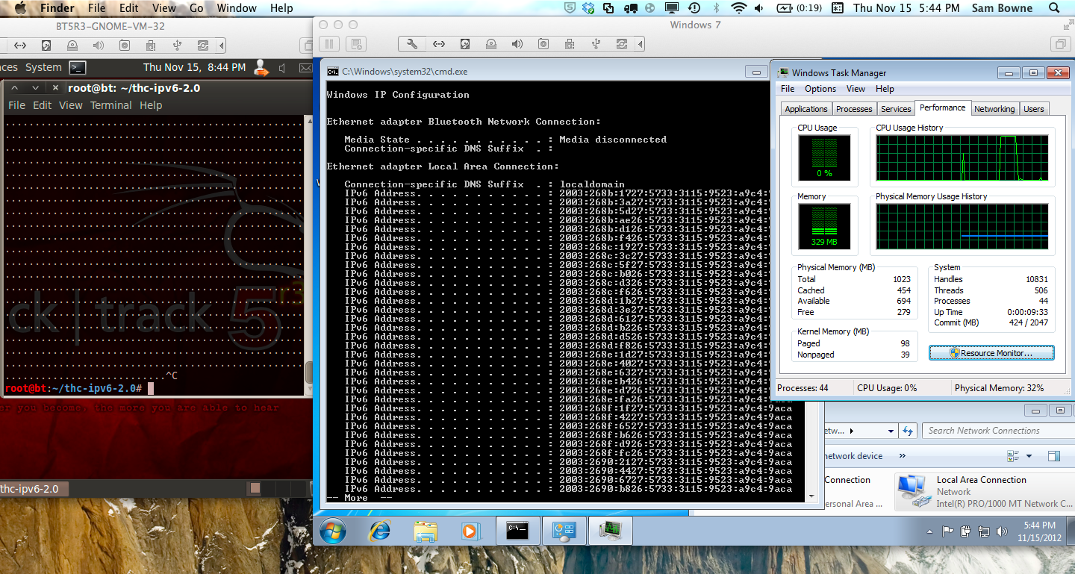This screenshot has height=574, width=1075.
Task: Switch to the Applications tab
Action: (x=806, y=109)
